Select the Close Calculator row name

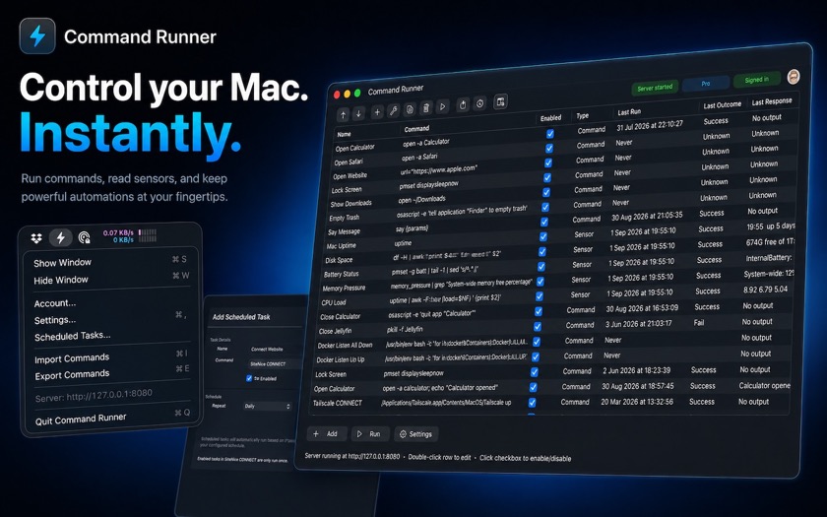click(341, 316)
